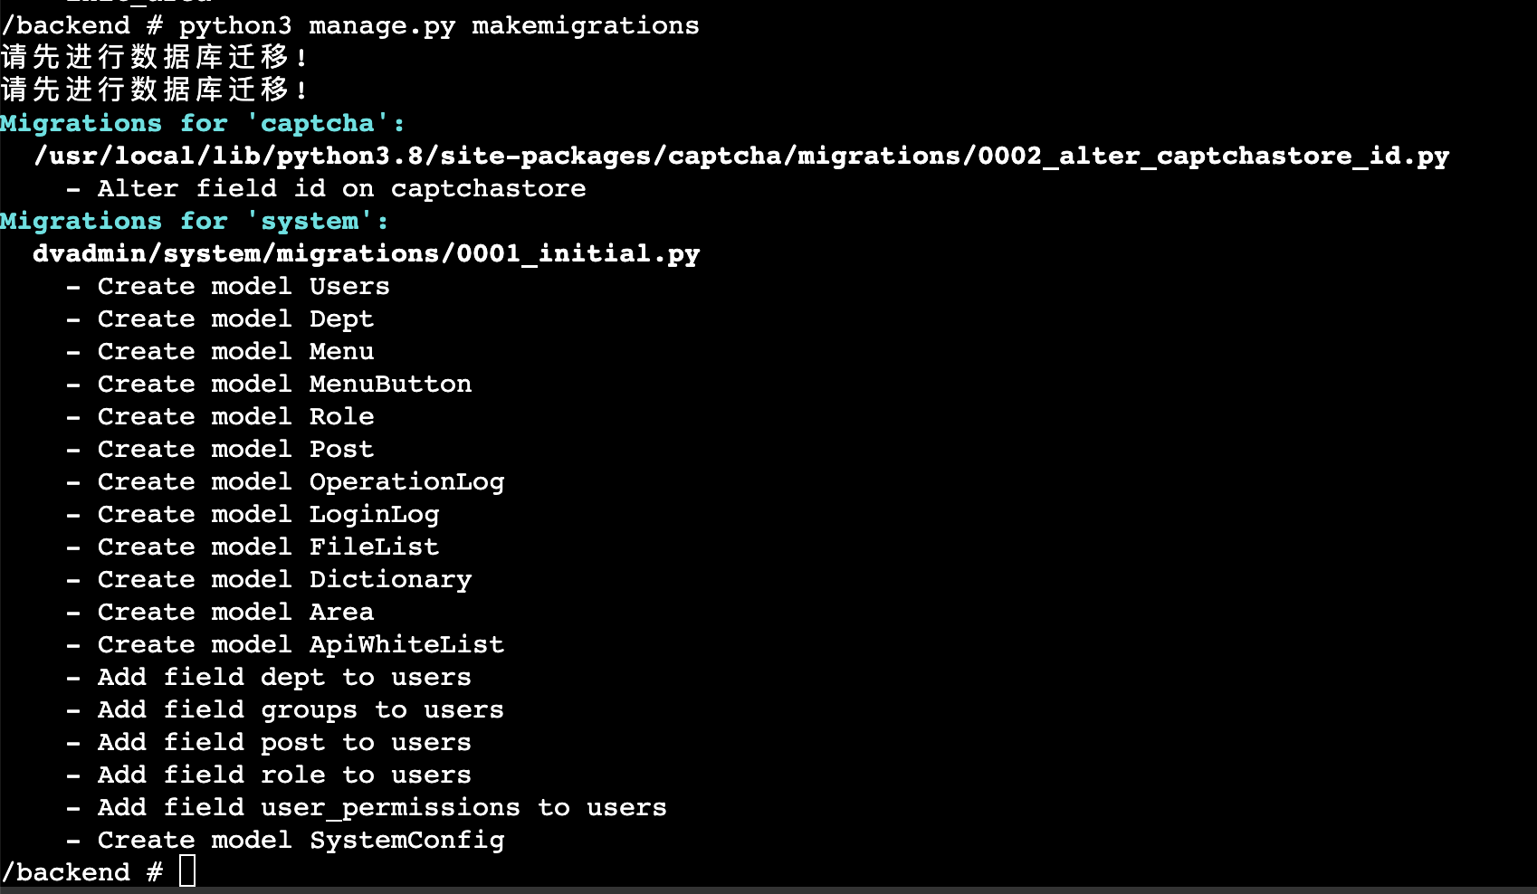Click the "Create model OperationLog" line
Viewport: 1537px width, 894px height.
click(285, 481)
